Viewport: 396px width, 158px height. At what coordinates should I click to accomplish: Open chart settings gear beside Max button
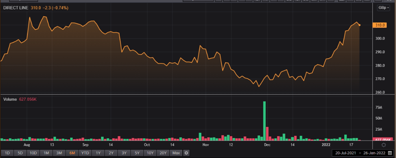coord(186,153)
